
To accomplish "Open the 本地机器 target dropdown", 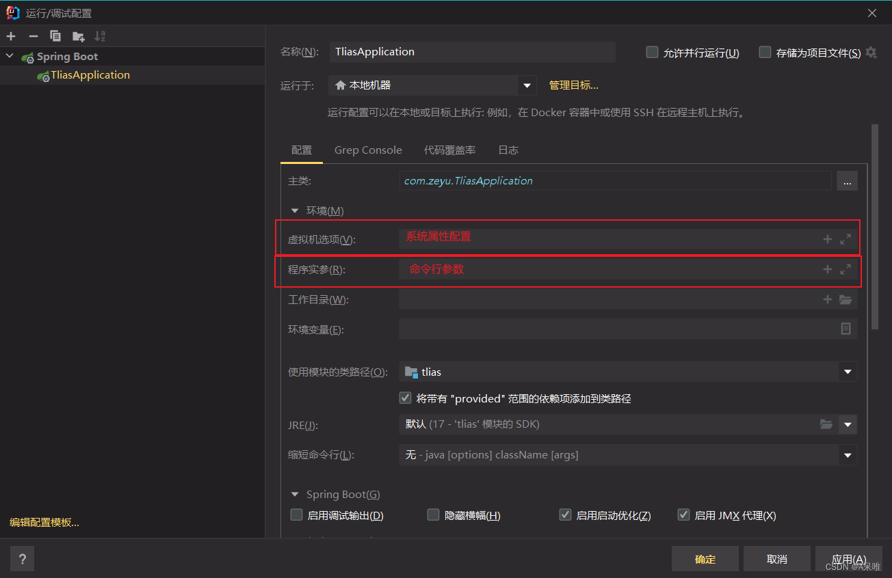I will (526, 85).
